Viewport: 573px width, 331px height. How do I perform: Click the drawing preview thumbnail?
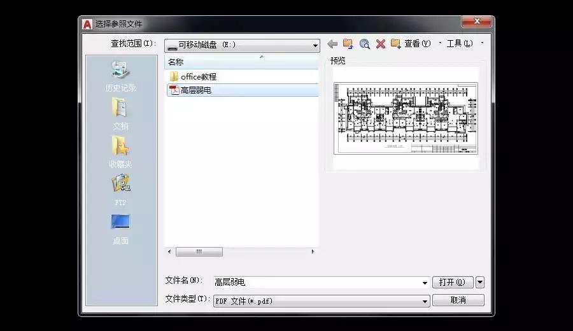406,118
